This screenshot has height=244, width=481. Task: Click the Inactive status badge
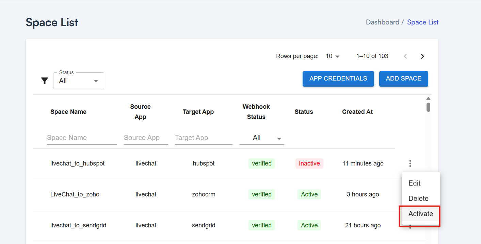tap(309, 163)
